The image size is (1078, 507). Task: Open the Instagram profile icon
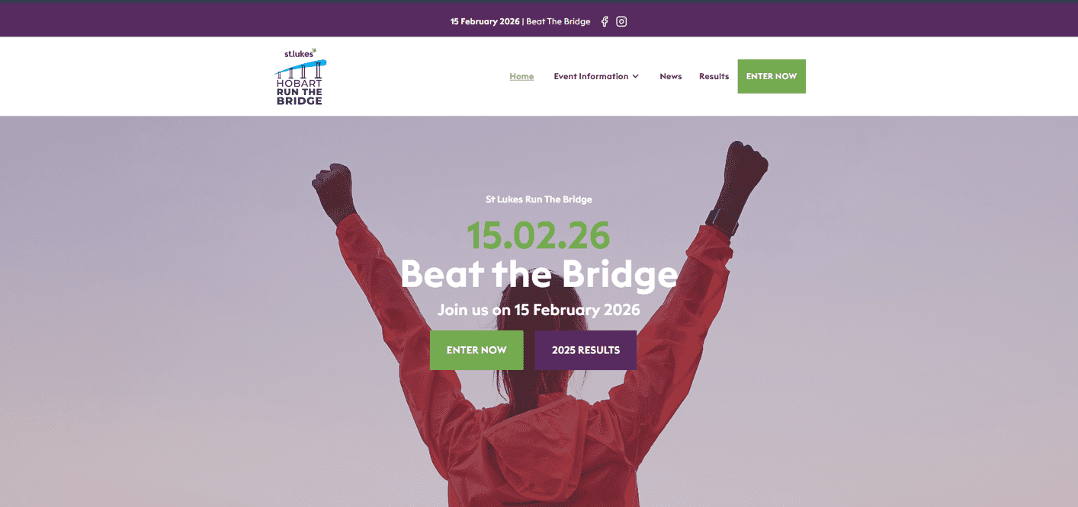[x=621, y=21]
